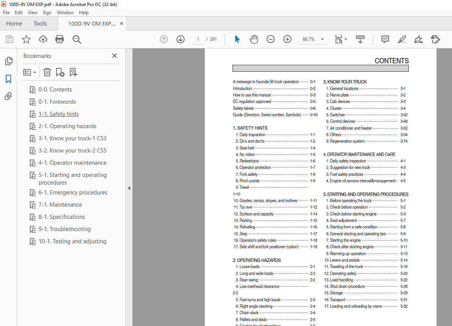Open bookmark 1-1. Safety hints
The image size is (452, 326).
pyautogui.click(x=58, y=114)
